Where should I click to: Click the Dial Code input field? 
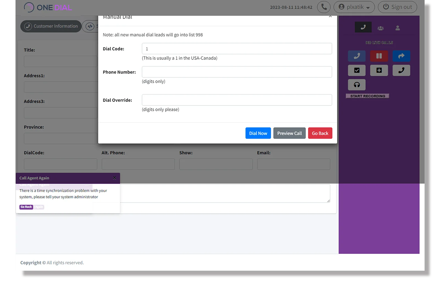coord(237,49)
